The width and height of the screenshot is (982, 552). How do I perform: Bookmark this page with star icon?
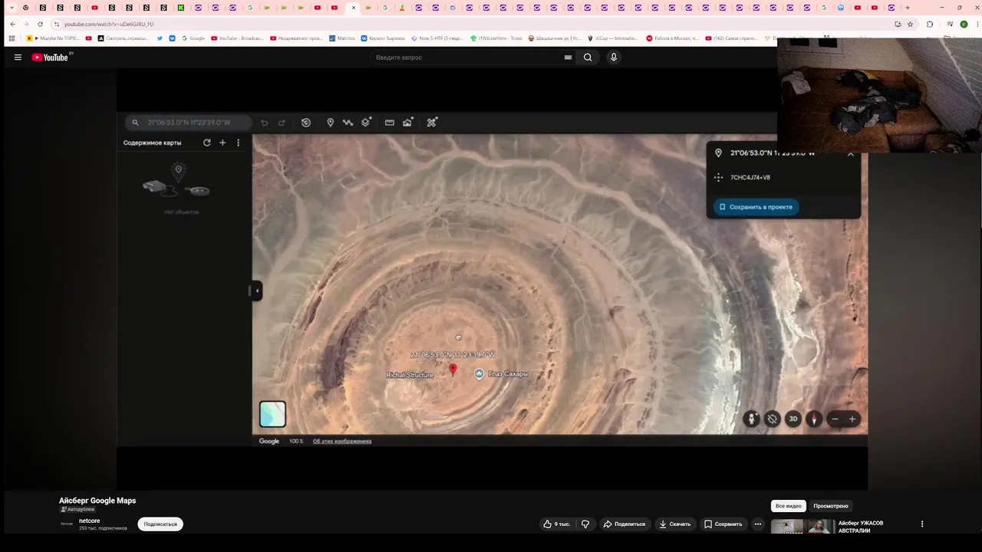point(911,24)
